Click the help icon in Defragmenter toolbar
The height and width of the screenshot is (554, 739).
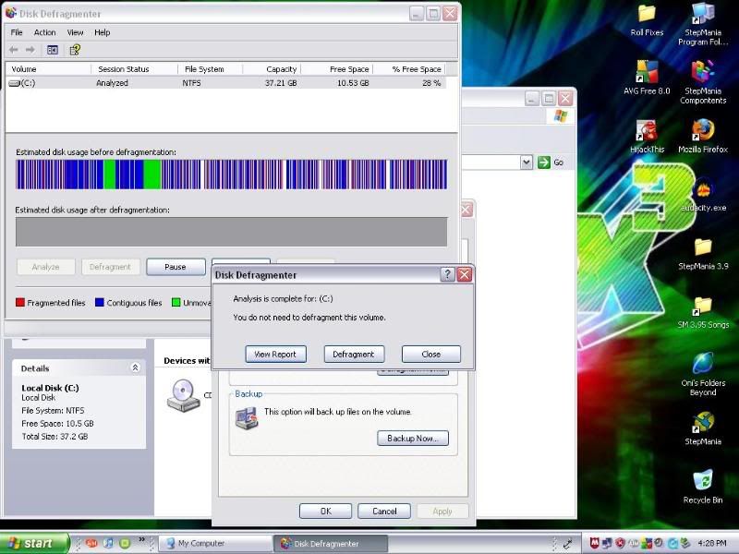click(75, 50)
